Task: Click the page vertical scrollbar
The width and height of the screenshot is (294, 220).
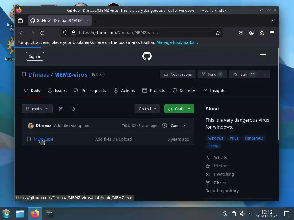Action: click(278, 94)
